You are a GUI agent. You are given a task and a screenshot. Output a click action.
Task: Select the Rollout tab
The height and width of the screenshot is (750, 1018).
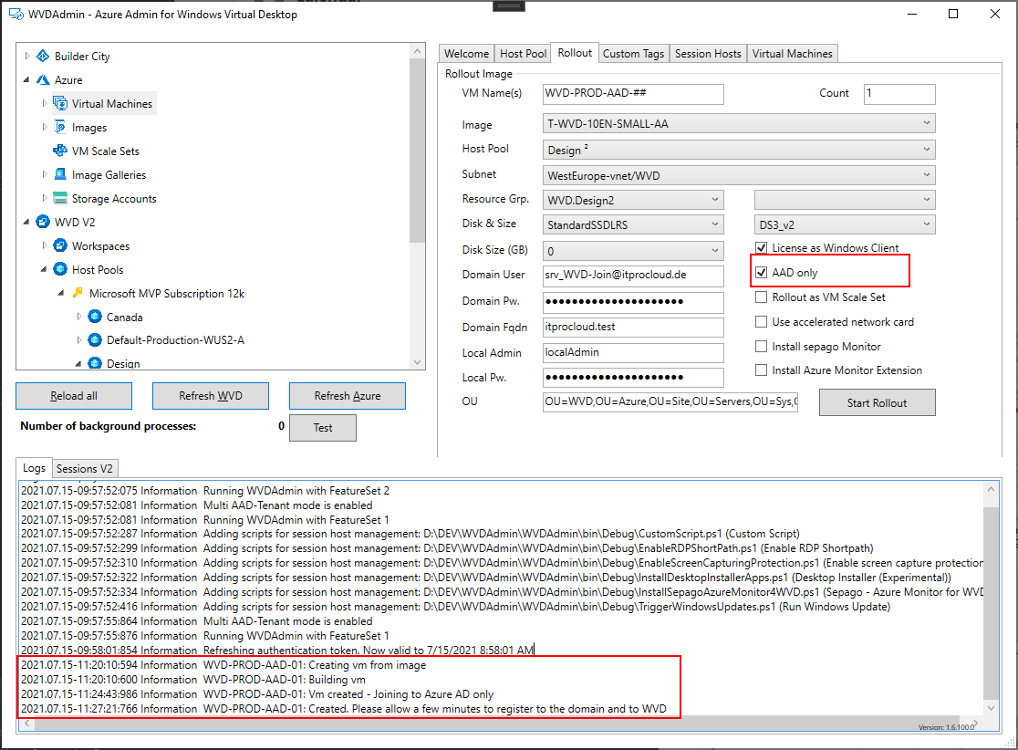coord(575,53)
